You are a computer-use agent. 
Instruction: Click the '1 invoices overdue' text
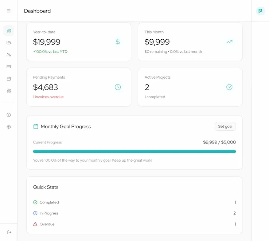(48, 97)
